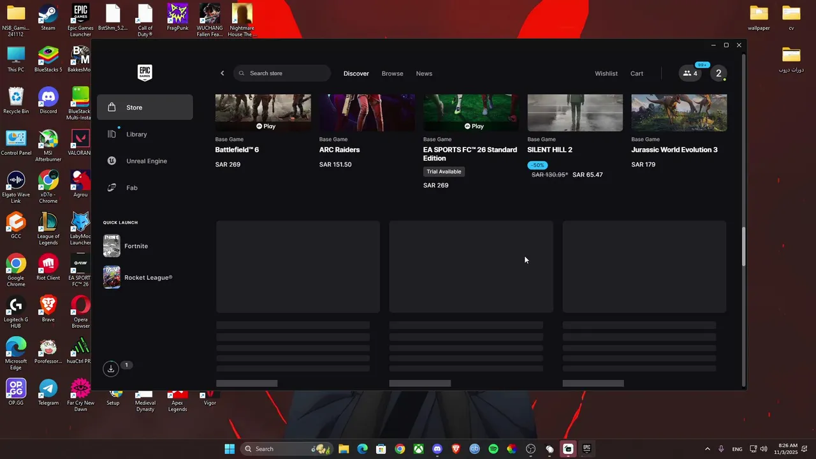
Task: Open the SILENT HILL 2 title
Action: click(550, 150)
